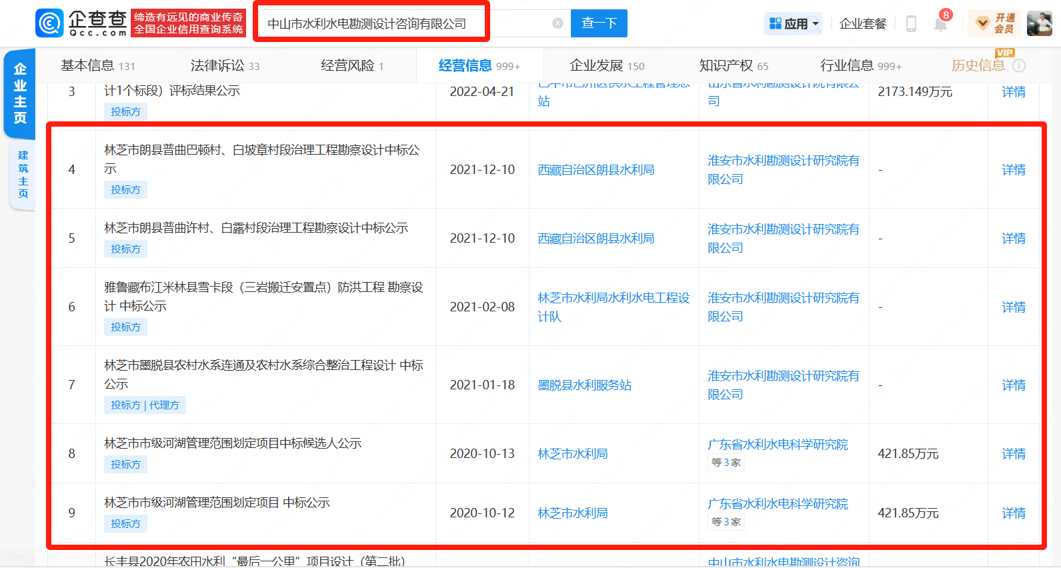Open 淮安市水利勘测设计研究院 link in row 7
The height and width of the screenshot is (568, 1061).
click(x=783, y=385)
